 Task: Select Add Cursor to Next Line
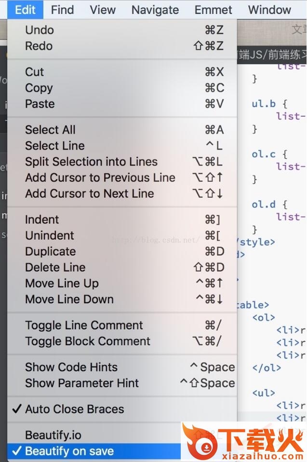[x=90, y=193]
